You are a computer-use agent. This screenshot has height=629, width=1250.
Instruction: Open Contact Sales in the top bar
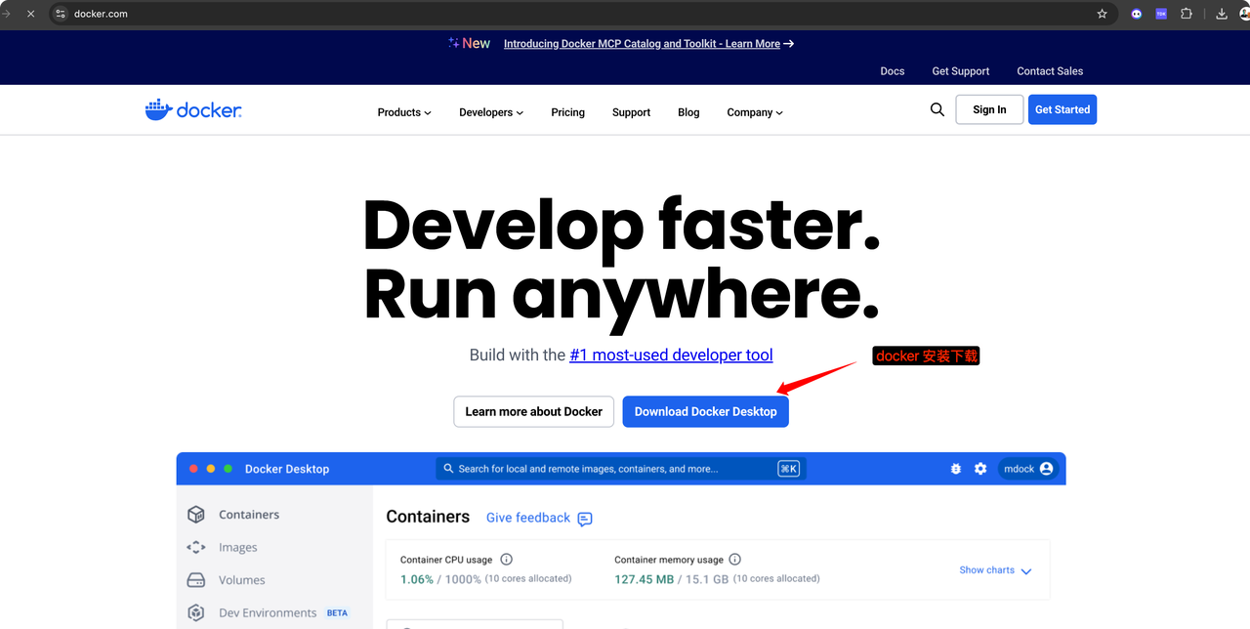pyautogui.click(x=1050, y=71)
